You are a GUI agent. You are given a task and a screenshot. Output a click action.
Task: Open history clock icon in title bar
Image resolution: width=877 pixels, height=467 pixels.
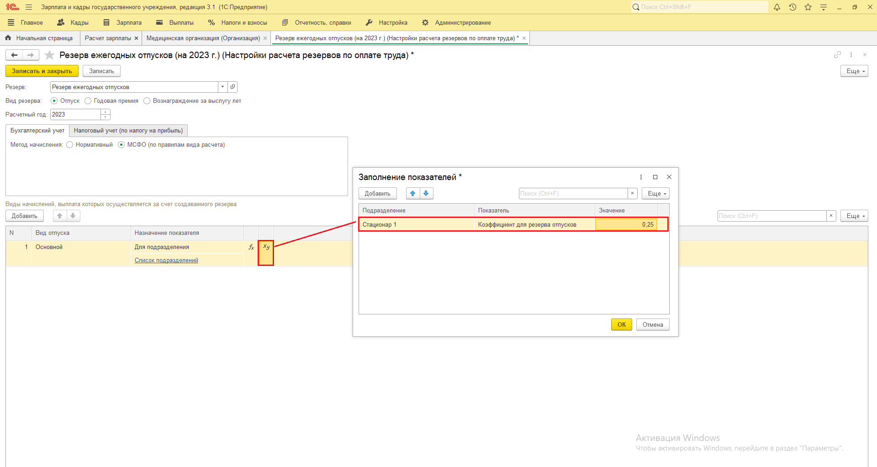792,7
